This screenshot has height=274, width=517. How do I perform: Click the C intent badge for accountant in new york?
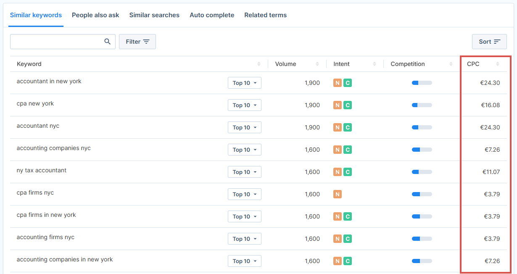point(348,83)
